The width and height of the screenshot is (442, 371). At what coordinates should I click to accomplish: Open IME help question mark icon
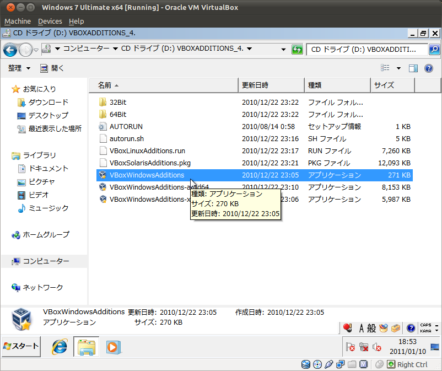click(x=411, y=328)
